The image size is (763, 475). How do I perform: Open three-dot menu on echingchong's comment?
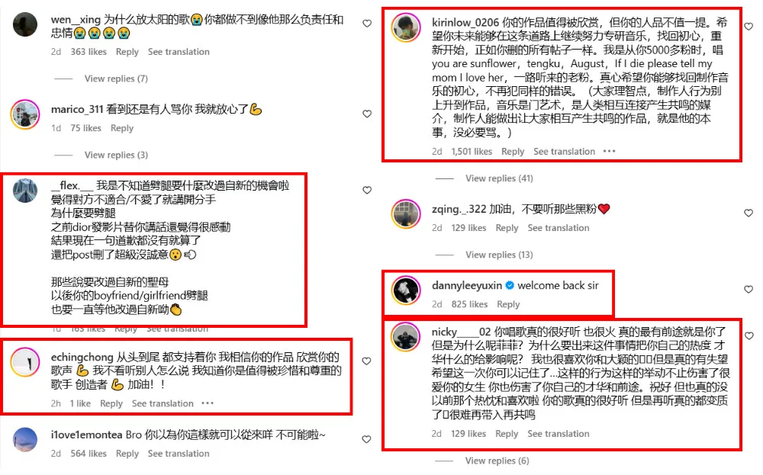(x=208, y=403)
